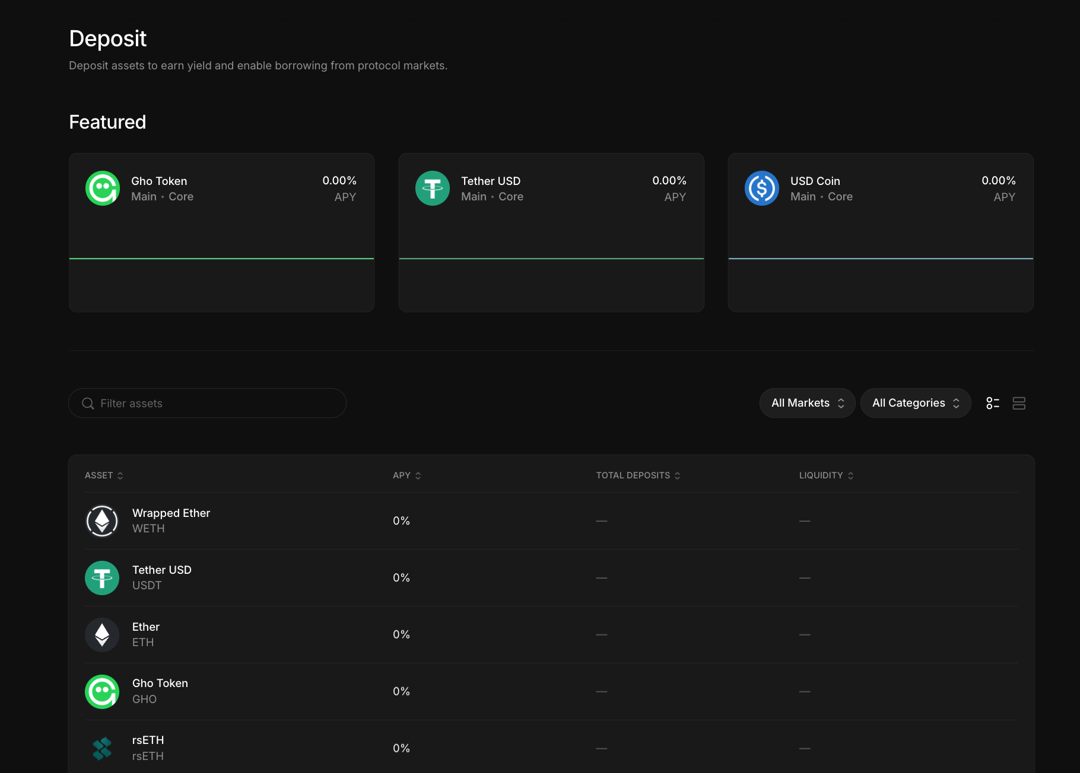This screenshot has width=1080, height=773.
Task: Sort table by APY column
Action: click(406, 475)
